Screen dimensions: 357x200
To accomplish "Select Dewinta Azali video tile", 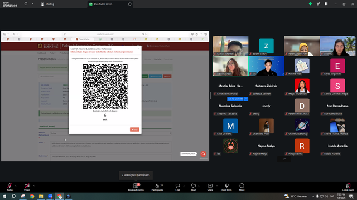I will 230,66.
